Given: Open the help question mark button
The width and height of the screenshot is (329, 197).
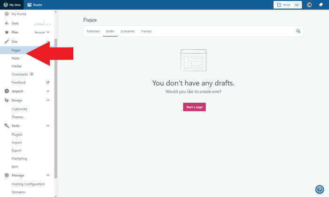Looking at the screenshot, I should coord(320,189).
